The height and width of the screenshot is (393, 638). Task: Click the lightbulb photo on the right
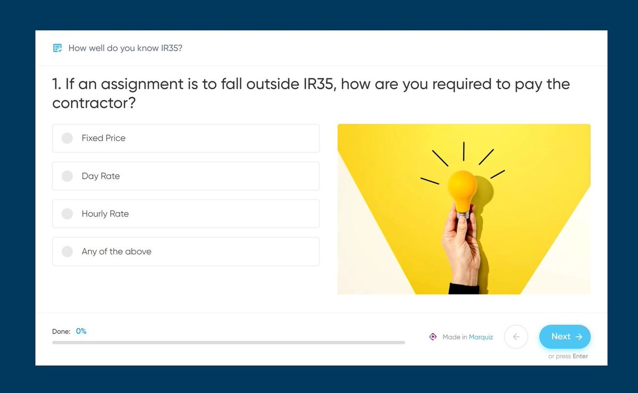pyautogui.click(x=464, y=208)
